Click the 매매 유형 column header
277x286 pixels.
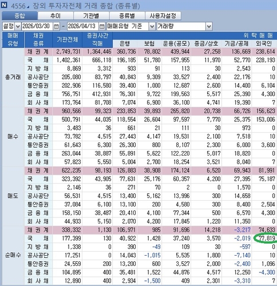13,39
